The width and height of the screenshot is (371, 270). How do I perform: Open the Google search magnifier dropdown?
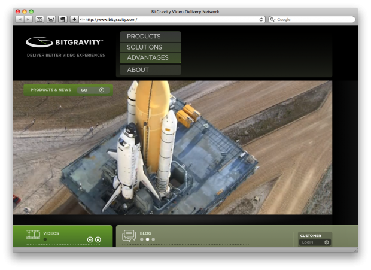click(273, 19)
